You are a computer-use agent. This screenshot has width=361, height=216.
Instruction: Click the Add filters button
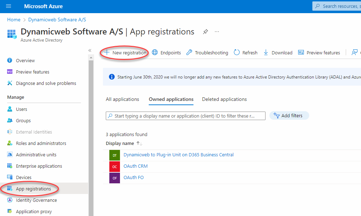pos(289,115)
